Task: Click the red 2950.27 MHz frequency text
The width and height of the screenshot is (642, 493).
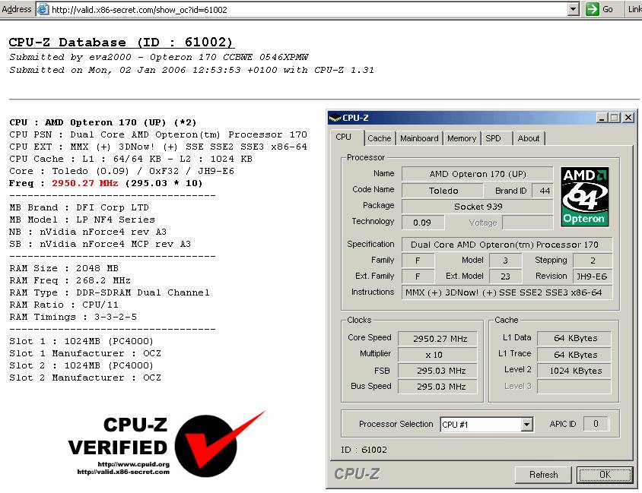Action: (84, 183)
